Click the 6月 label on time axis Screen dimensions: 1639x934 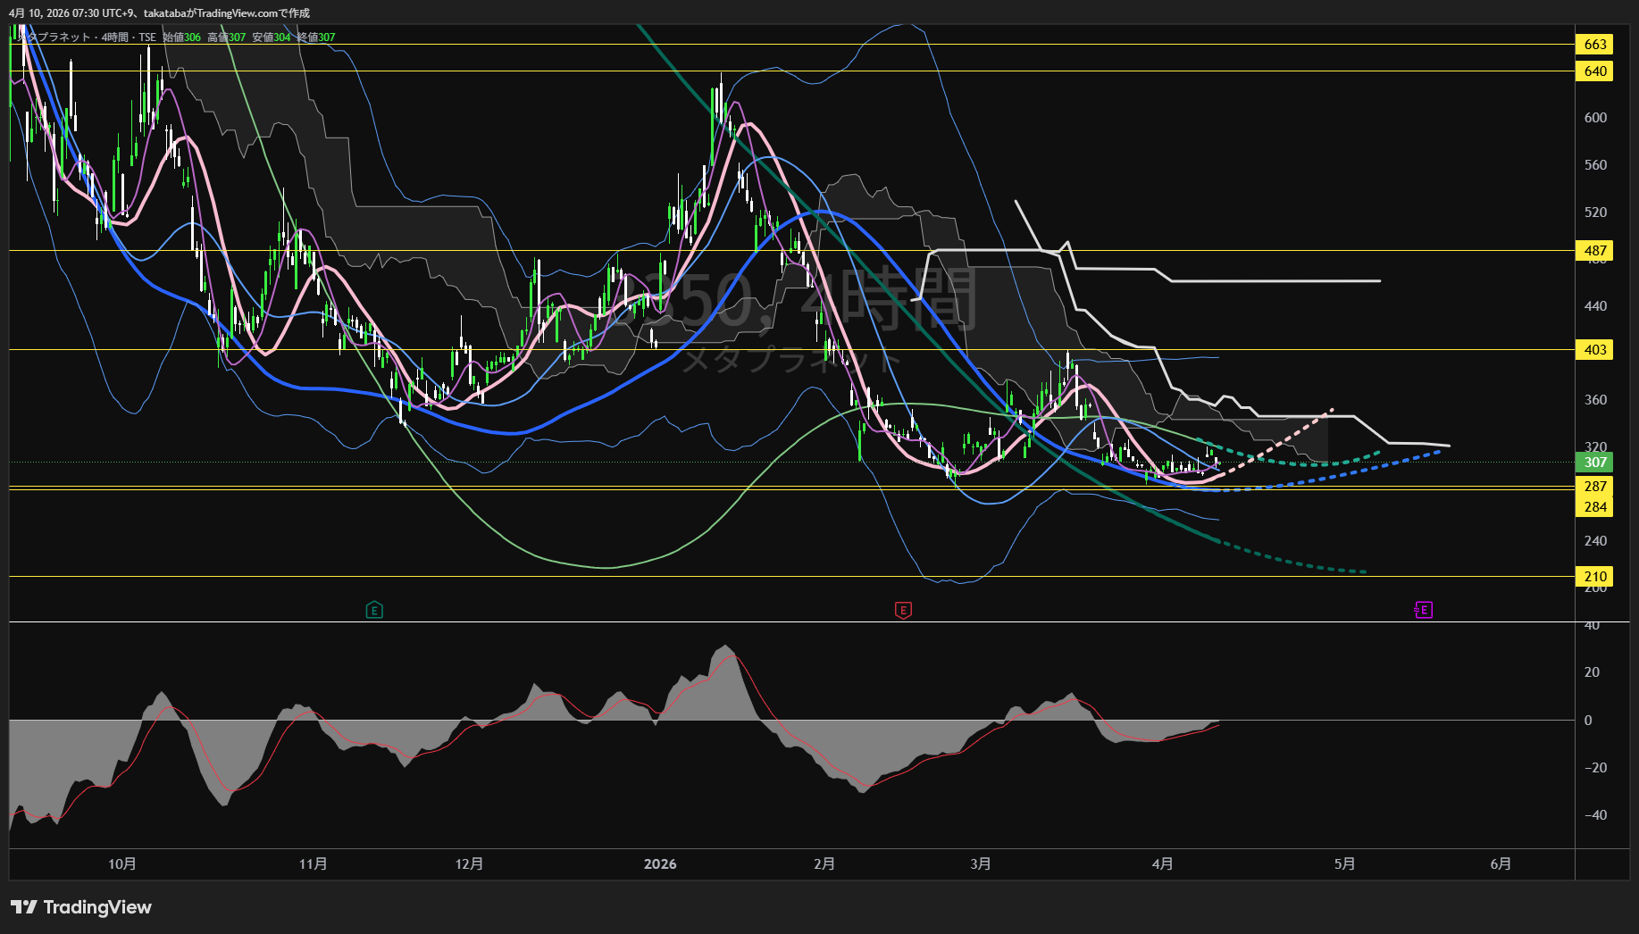pyautogui.click(x=1501, y=864)
